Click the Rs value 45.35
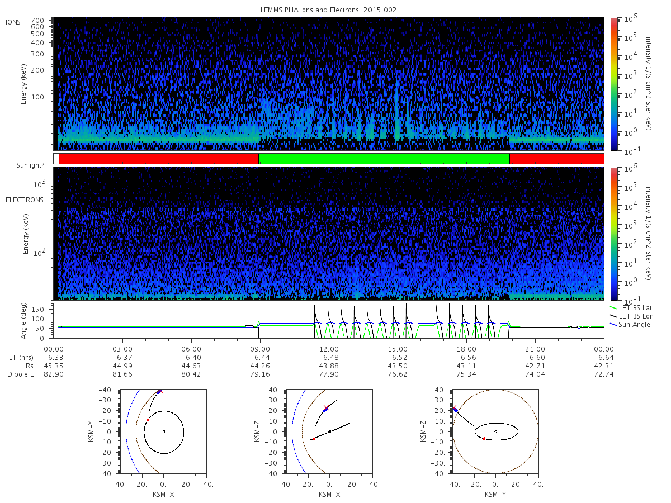The image size is (671, 503). point(54,366)
